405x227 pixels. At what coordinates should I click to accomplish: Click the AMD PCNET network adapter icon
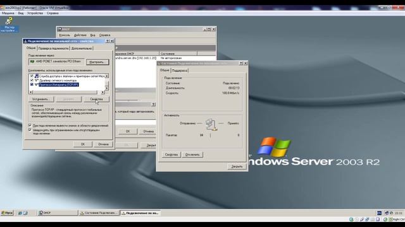[32, 62]
